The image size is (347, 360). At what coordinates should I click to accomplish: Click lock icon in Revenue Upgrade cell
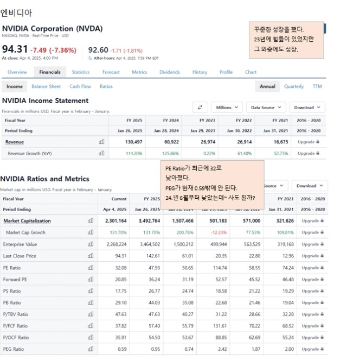click(318, 142)
